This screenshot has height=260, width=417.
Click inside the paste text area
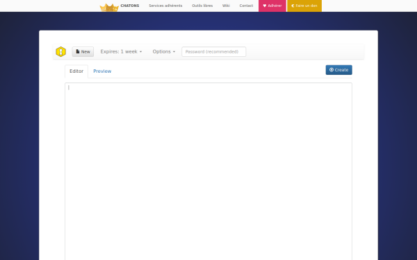(208, 171)
